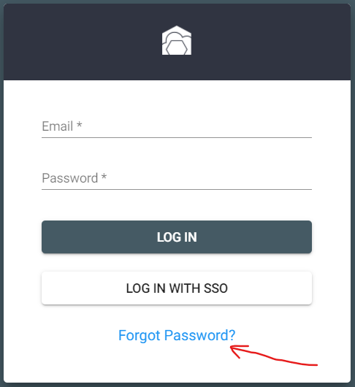Focus the Email input field
The image size is (355, 387).
[x=177, y=126]
